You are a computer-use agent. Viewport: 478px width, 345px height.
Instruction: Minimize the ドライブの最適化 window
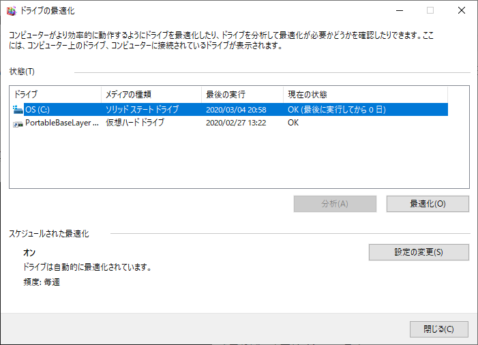coord(400,11)
